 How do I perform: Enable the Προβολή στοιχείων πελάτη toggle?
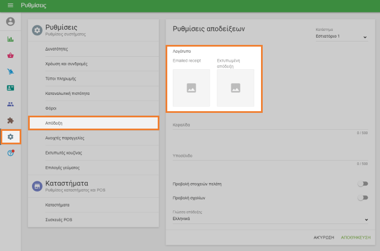point(363,183)
